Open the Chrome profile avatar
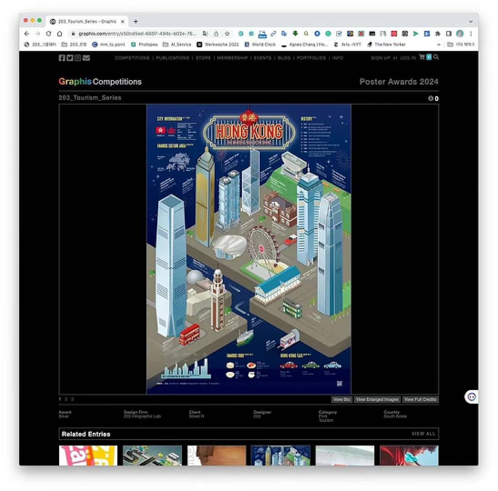Viewport: 498px width, 491px height. (460, 34)
